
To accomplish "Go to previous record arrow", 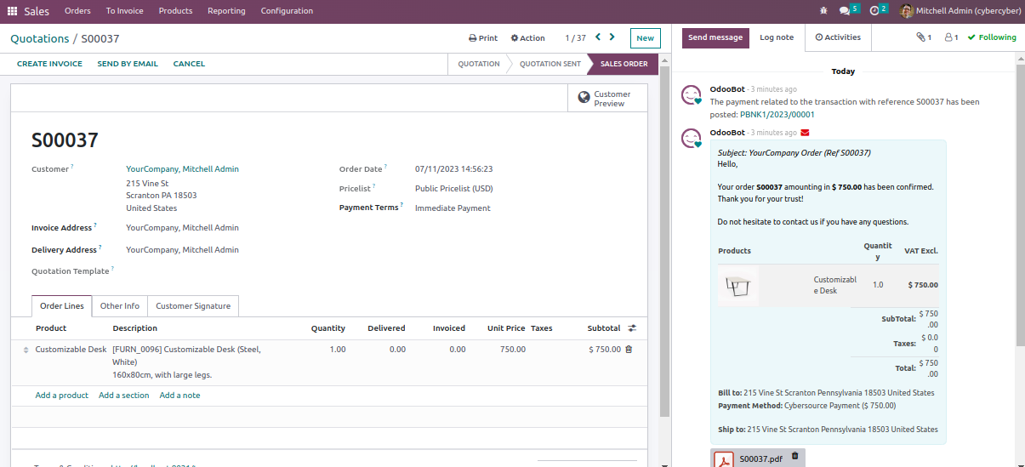I will click(x=598, y=37).
